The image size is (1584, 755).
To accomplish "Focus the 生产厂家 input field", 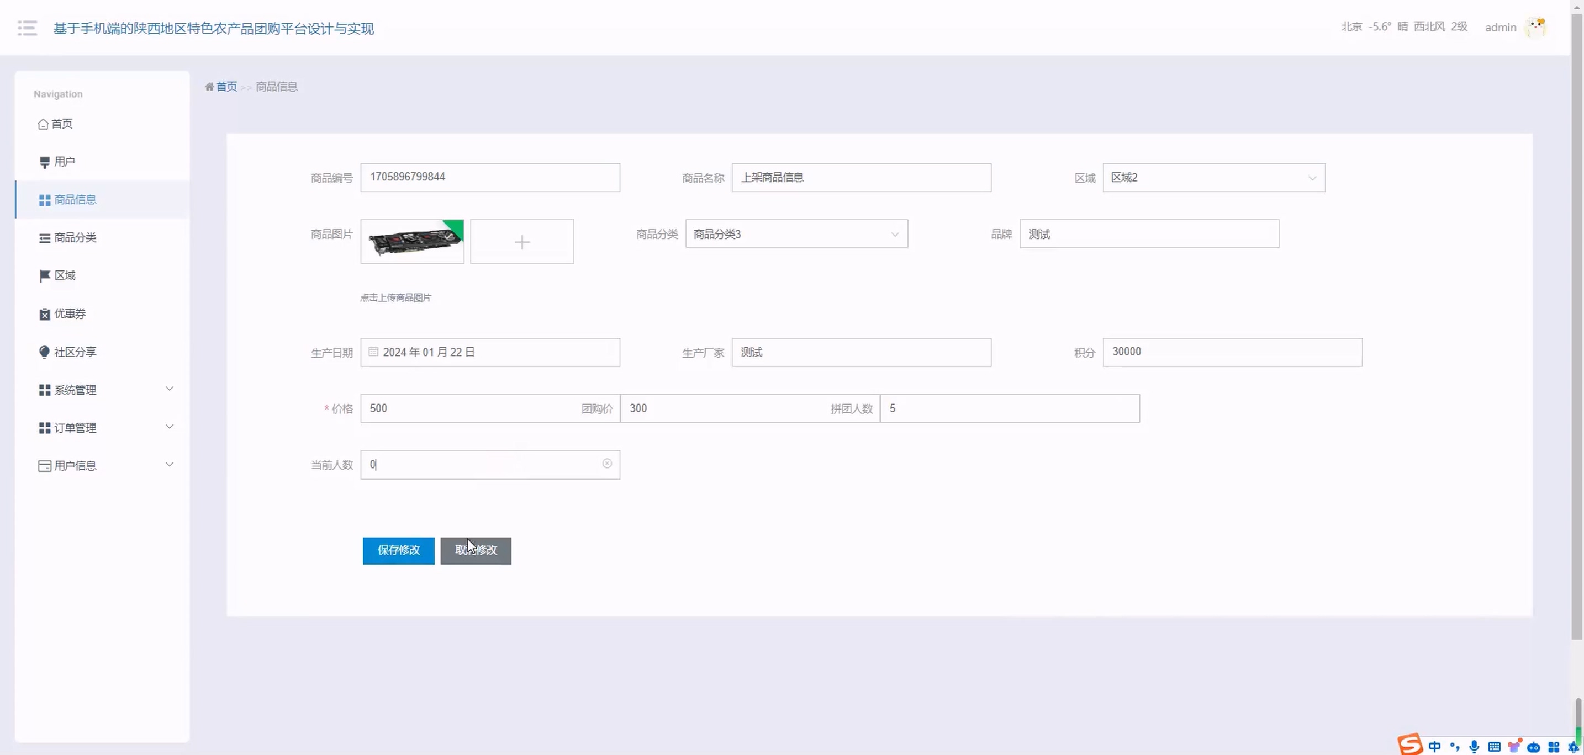I will [862, 352].
